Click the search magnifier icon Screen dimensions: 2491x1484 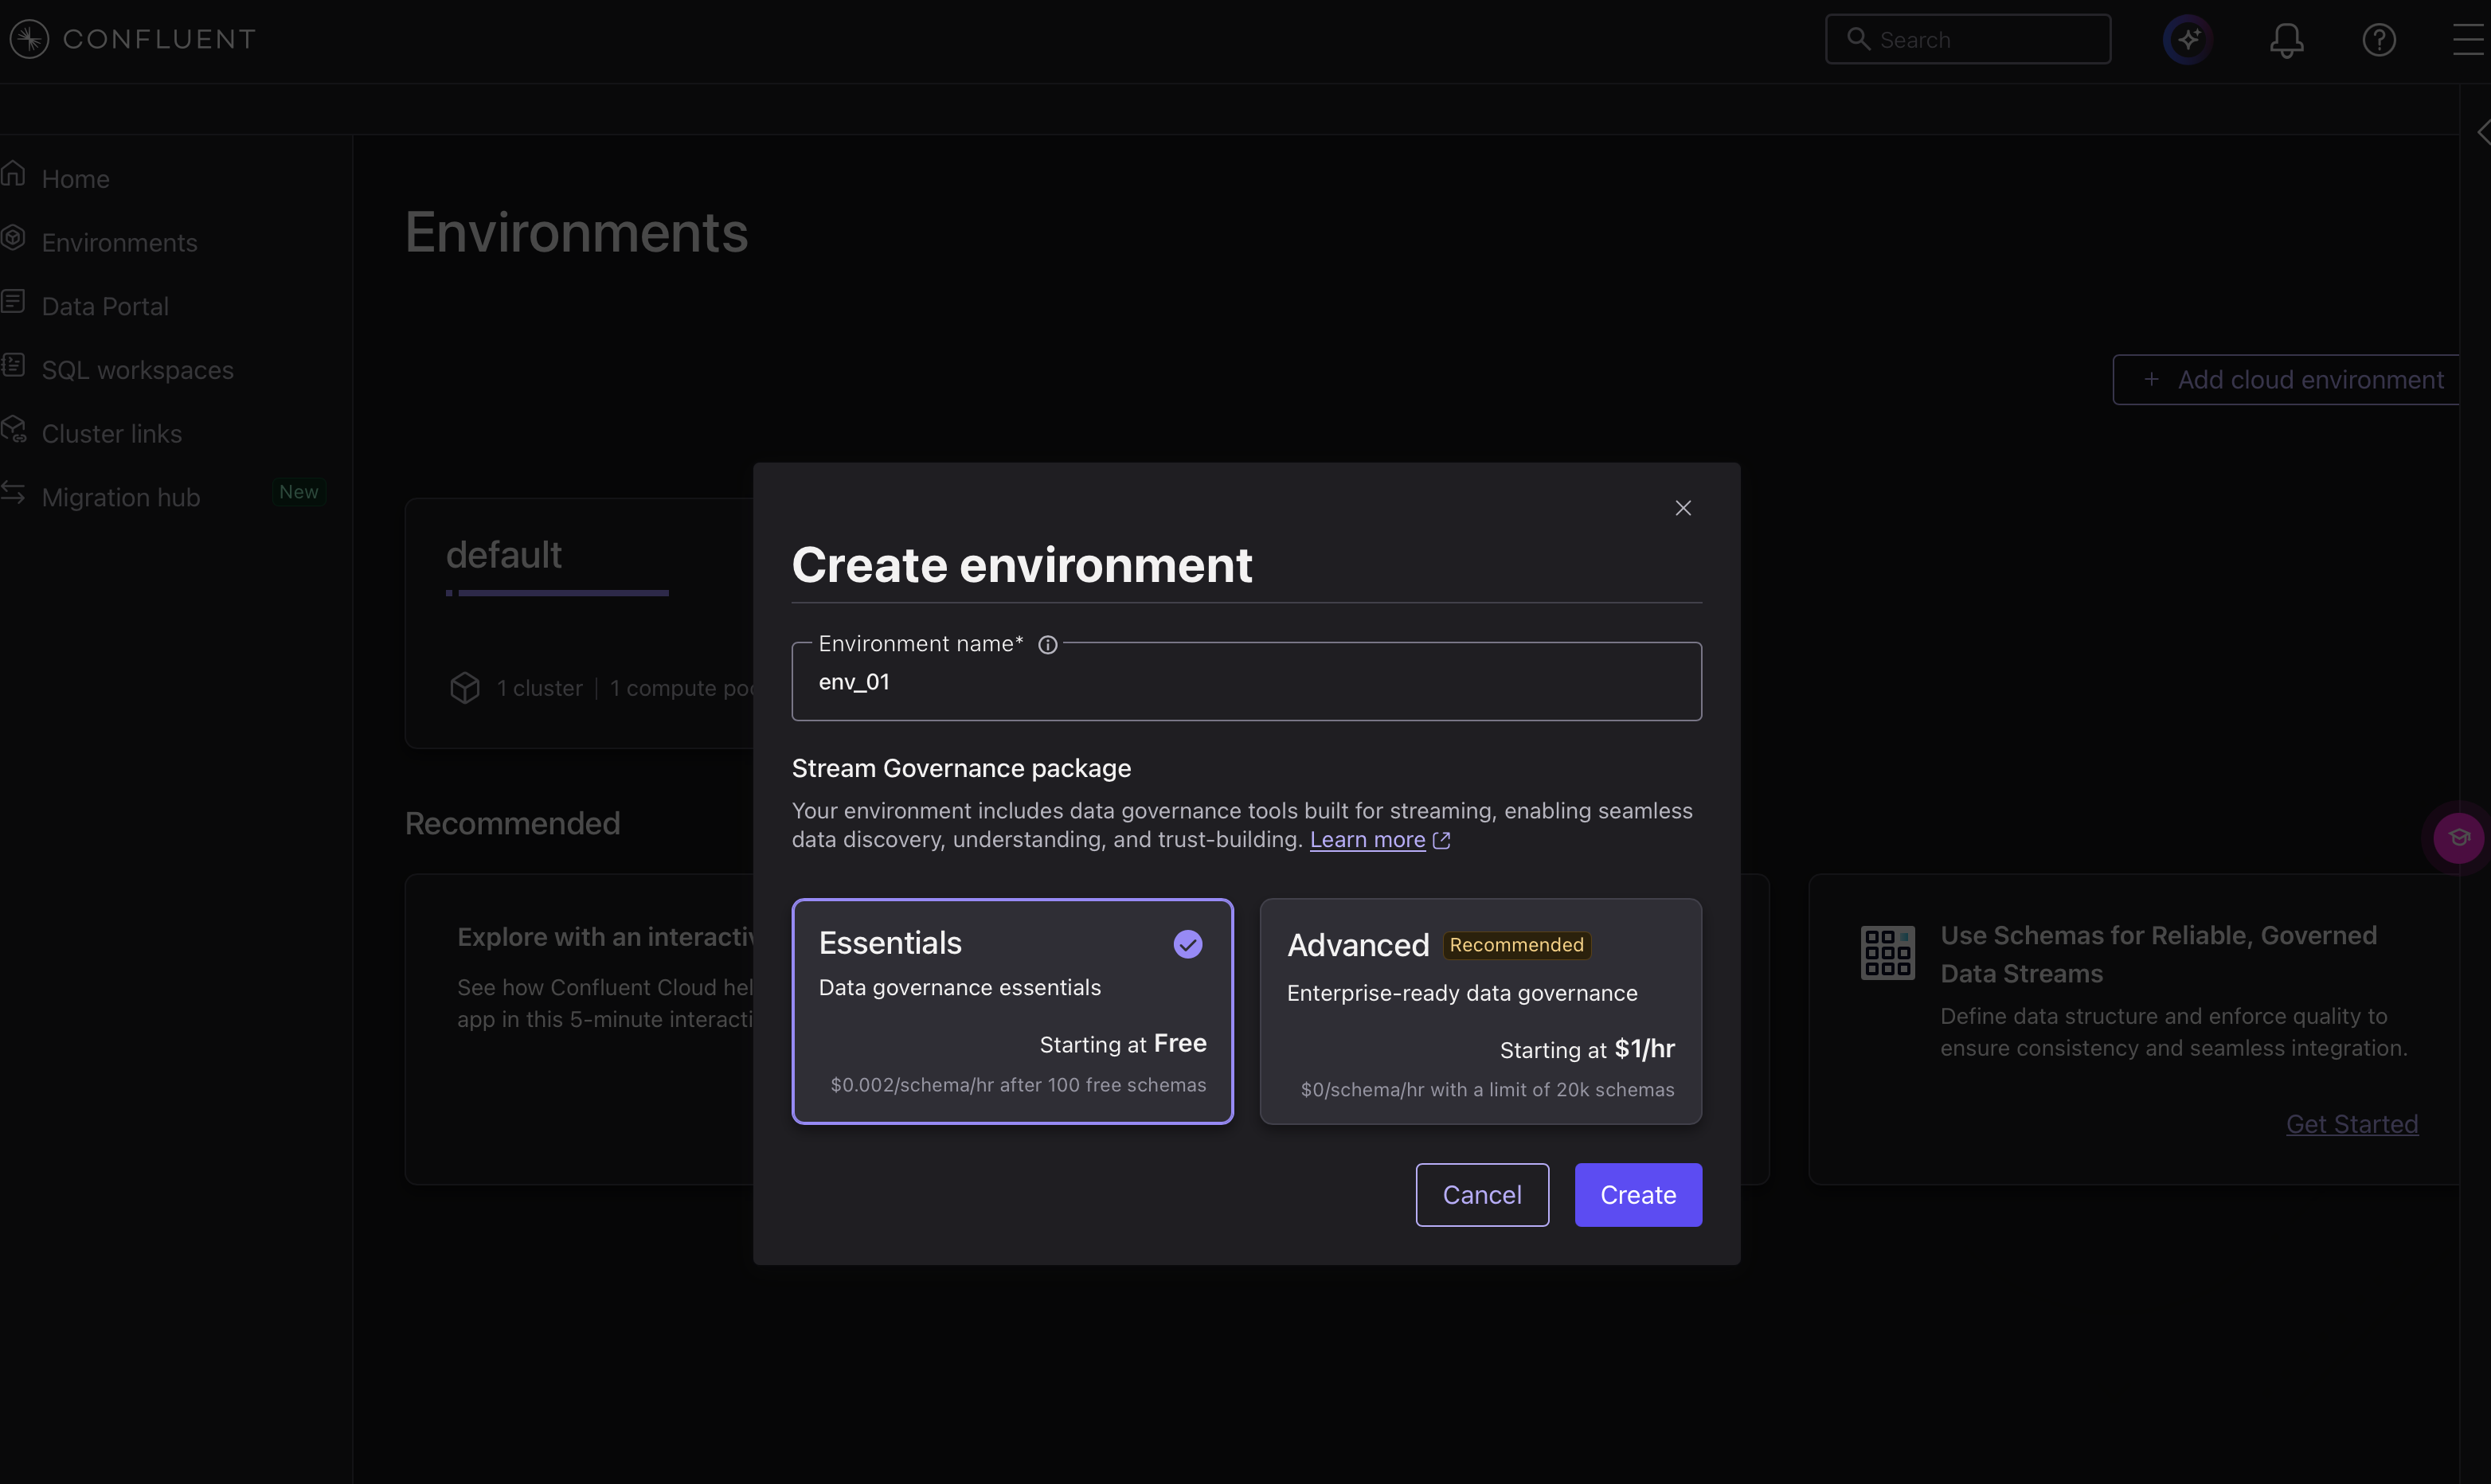[x=1858, y=39]
